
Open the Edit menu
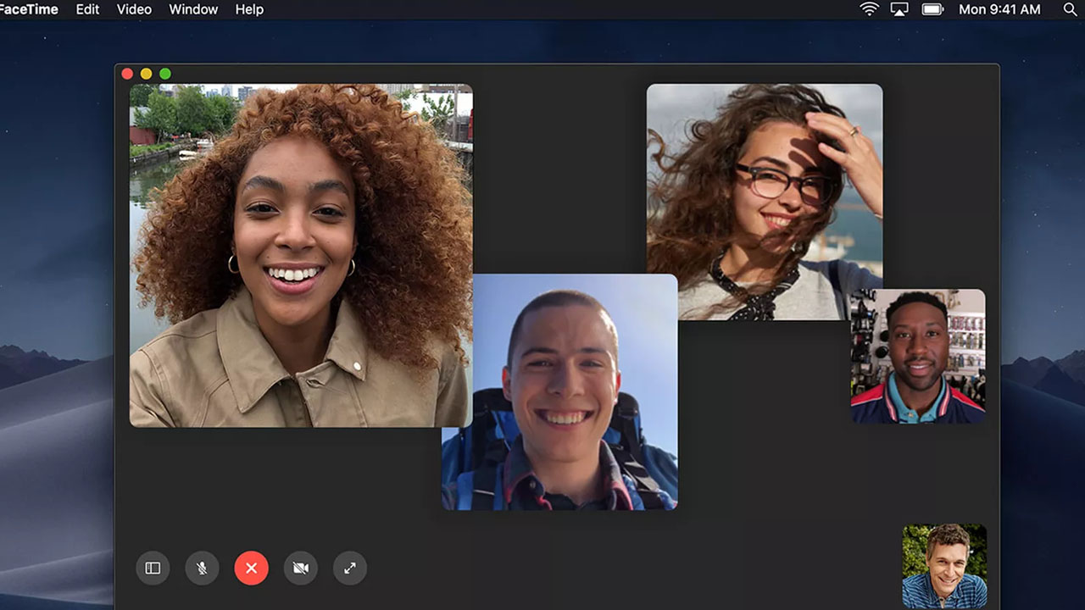pos(87,9)
